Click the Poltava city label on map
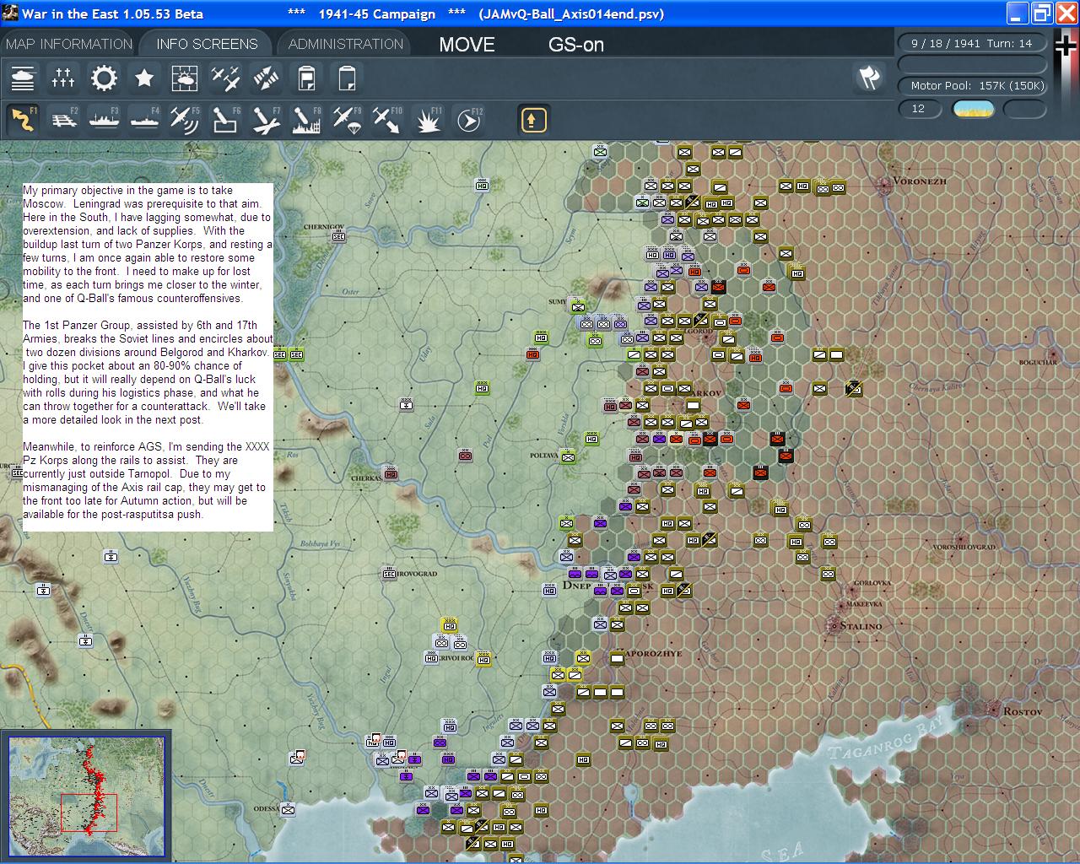This screenshot has height=864, width=1080. 544,455
